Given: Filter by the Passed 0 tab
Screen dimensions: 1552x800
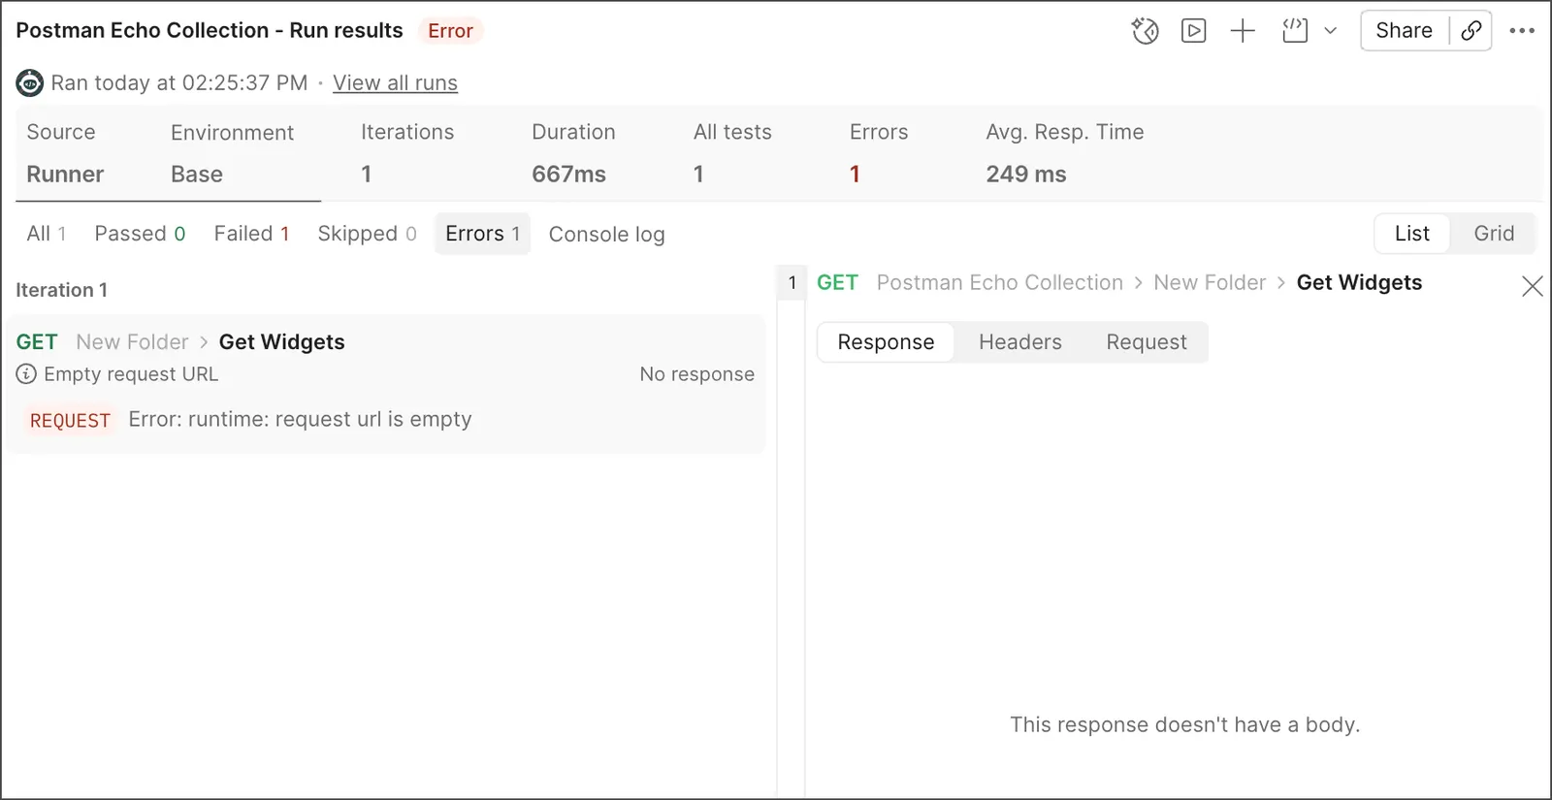Looking at the screenshot, I should coord(140,234).
